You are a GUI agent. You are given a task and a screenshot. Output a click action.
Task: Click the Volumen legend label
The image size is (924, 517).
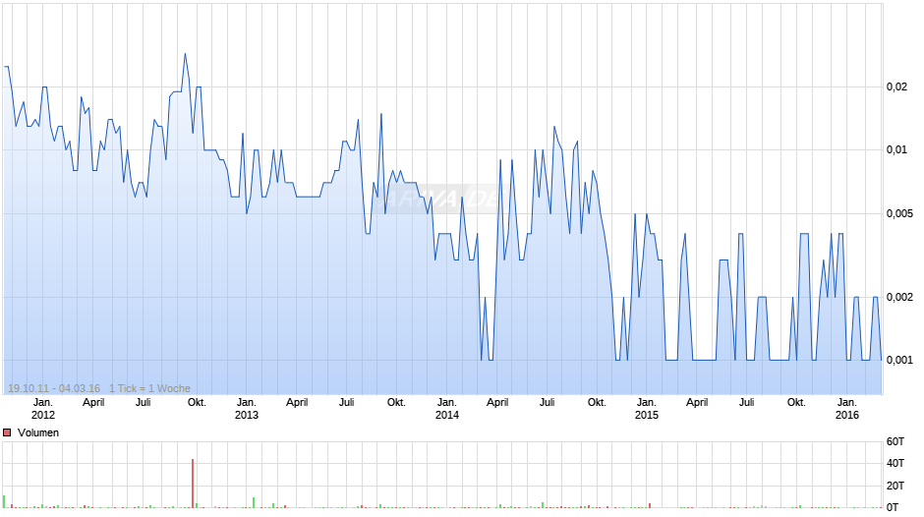tap(38, 432)
